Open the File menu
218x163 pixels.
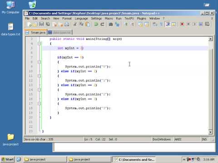pyautogui.click(x=27, y=19)
